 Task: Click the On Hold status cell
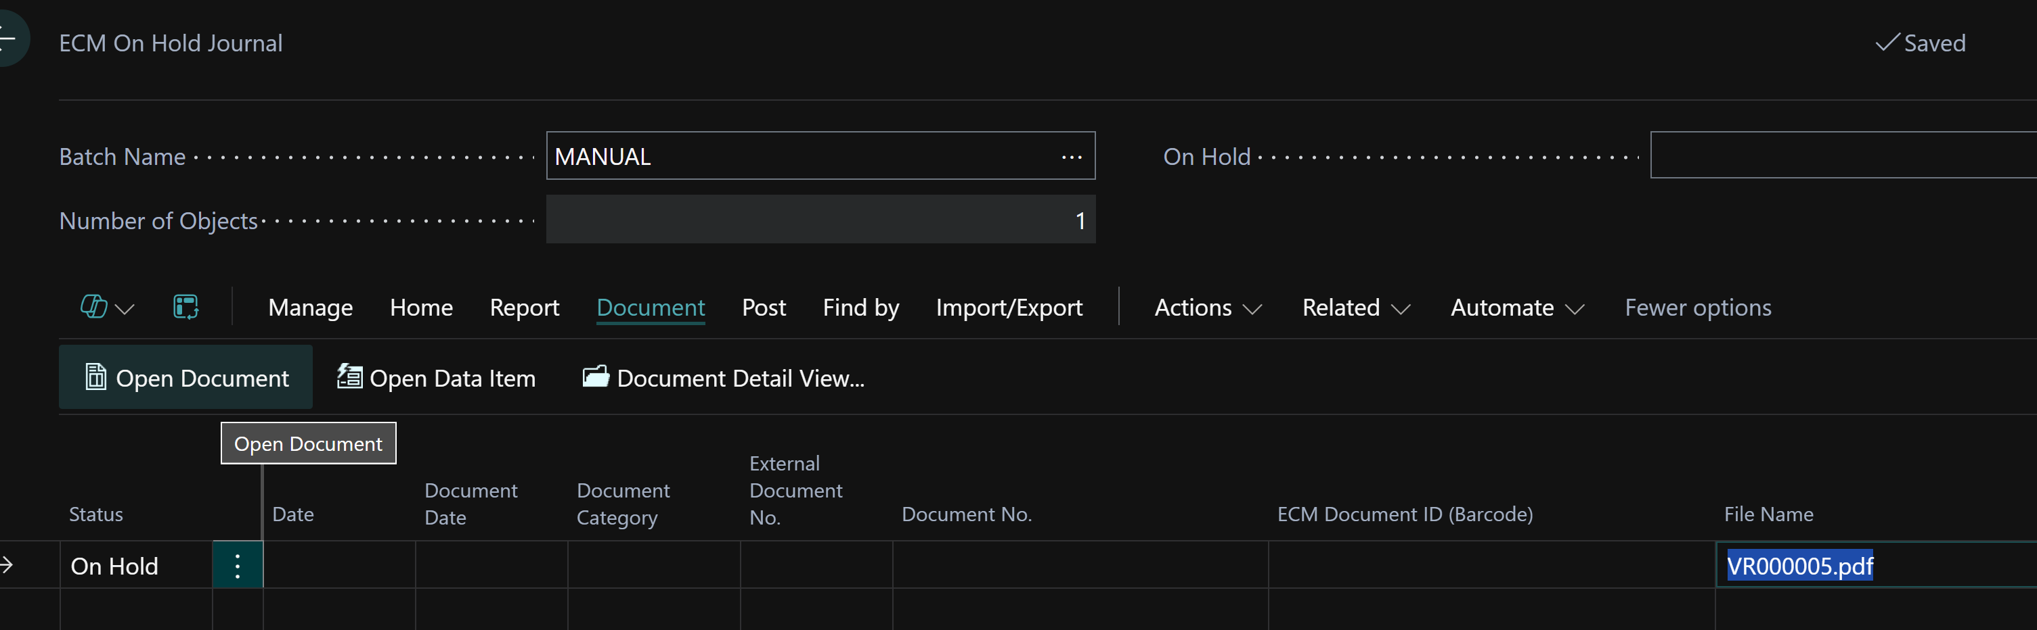point(136,565)
